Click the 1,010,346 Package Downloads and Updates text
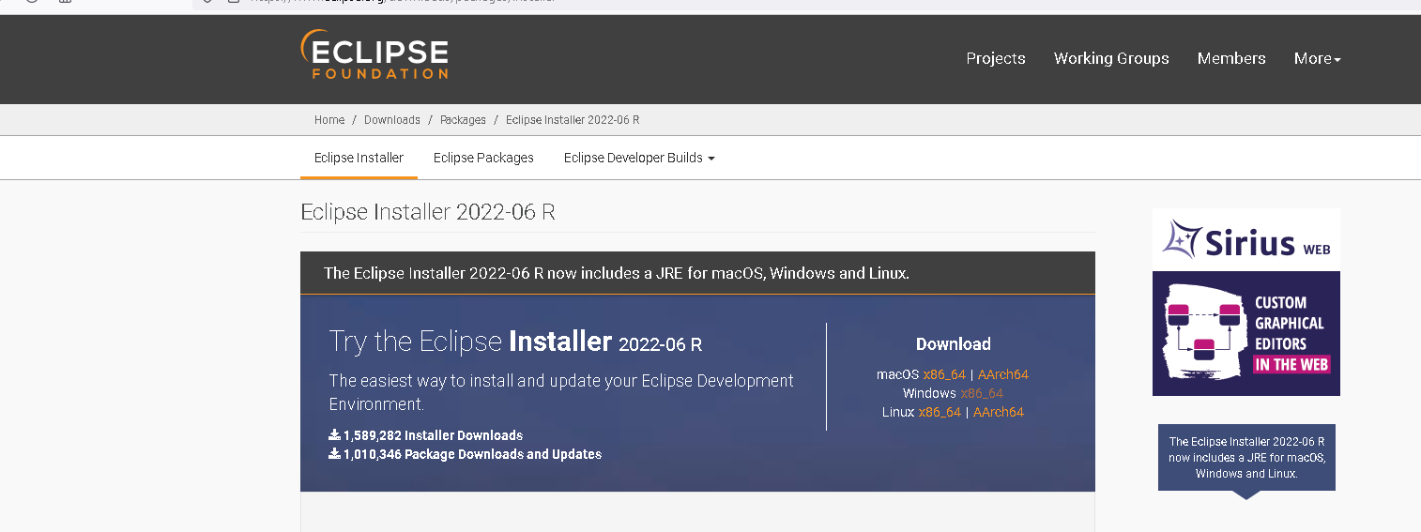Screen dimensions: 1421x532 472,454
